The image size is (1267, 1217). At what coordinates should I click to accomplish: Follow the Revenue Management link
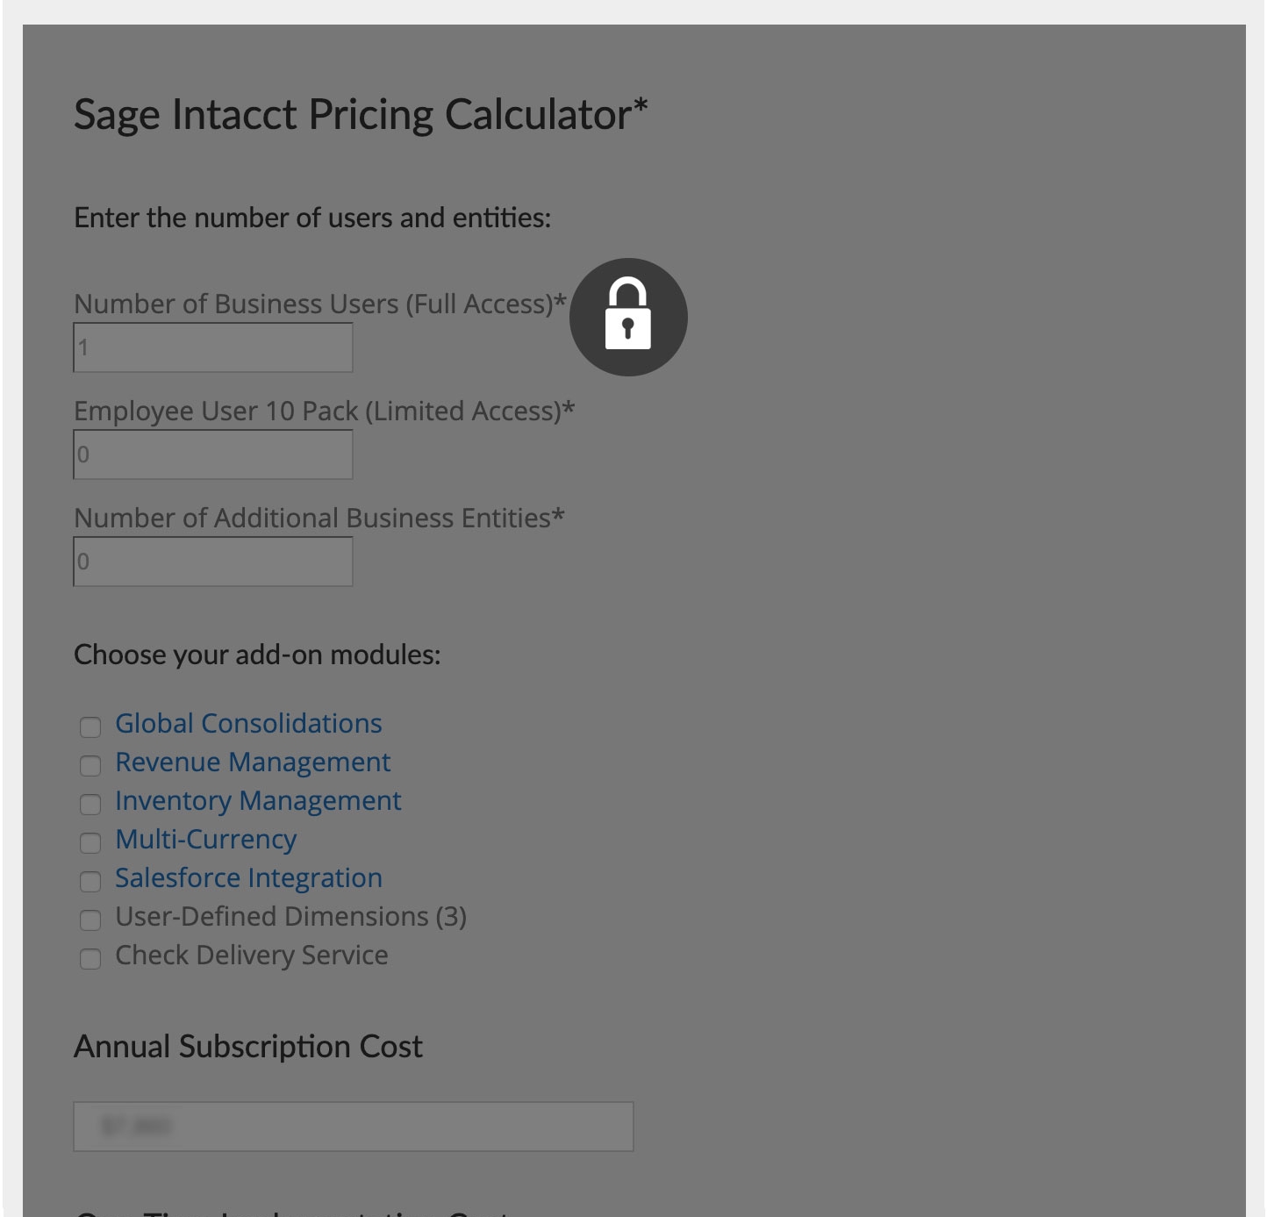tap(253, 762)
